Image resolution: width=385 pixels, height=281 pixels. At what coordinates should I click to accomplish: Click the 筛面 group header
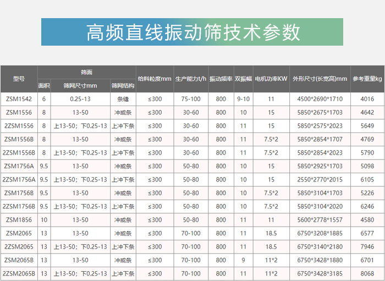coord(86,72)
